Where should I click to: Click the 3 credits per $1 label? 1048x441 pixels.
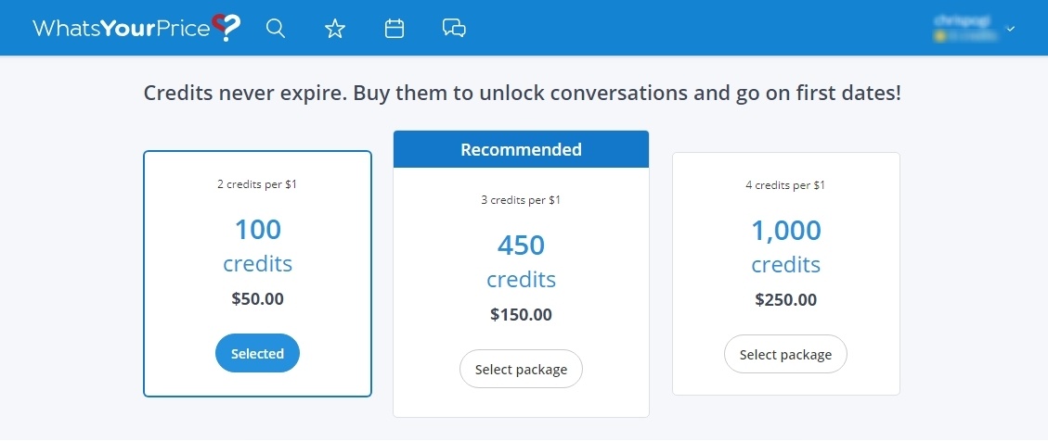pyautogui.click(x=522, y=199)
